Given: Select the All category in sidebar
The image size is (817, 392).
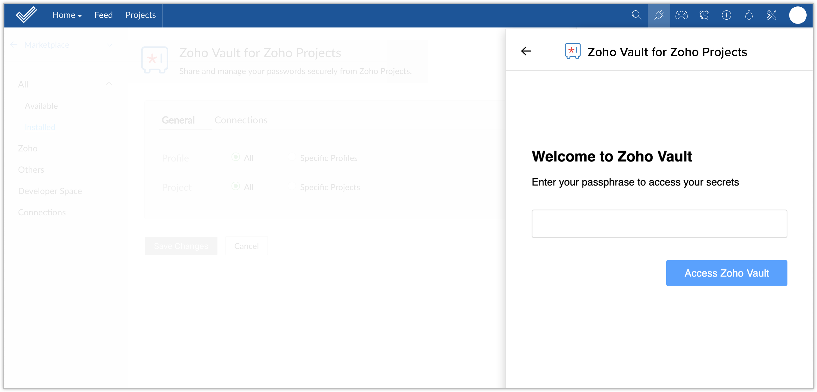Looking at the screenshot, I should click(23, 84).
